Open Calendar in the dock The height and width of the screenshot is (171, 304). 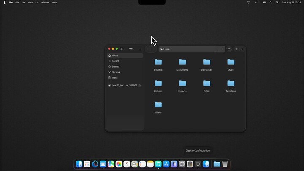127,164
